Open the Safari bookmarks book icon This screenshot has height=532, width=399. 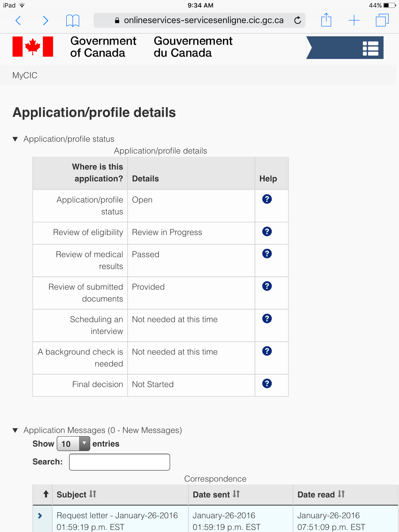[x=72, y=21]
